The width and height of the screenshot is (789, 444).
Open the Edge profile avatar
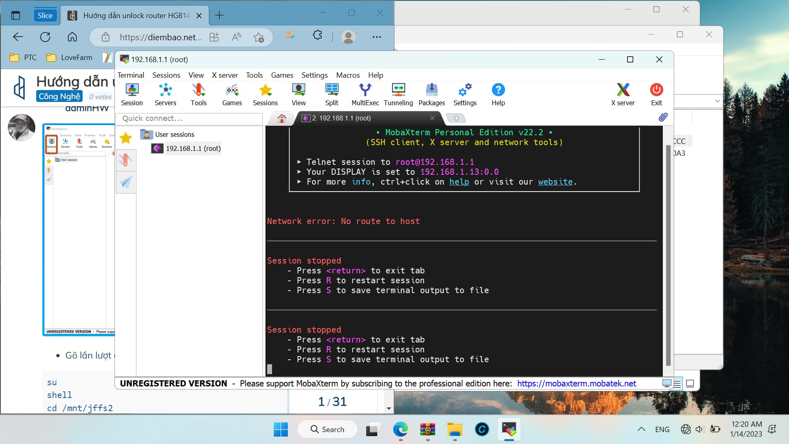click(x=348, y=37)
